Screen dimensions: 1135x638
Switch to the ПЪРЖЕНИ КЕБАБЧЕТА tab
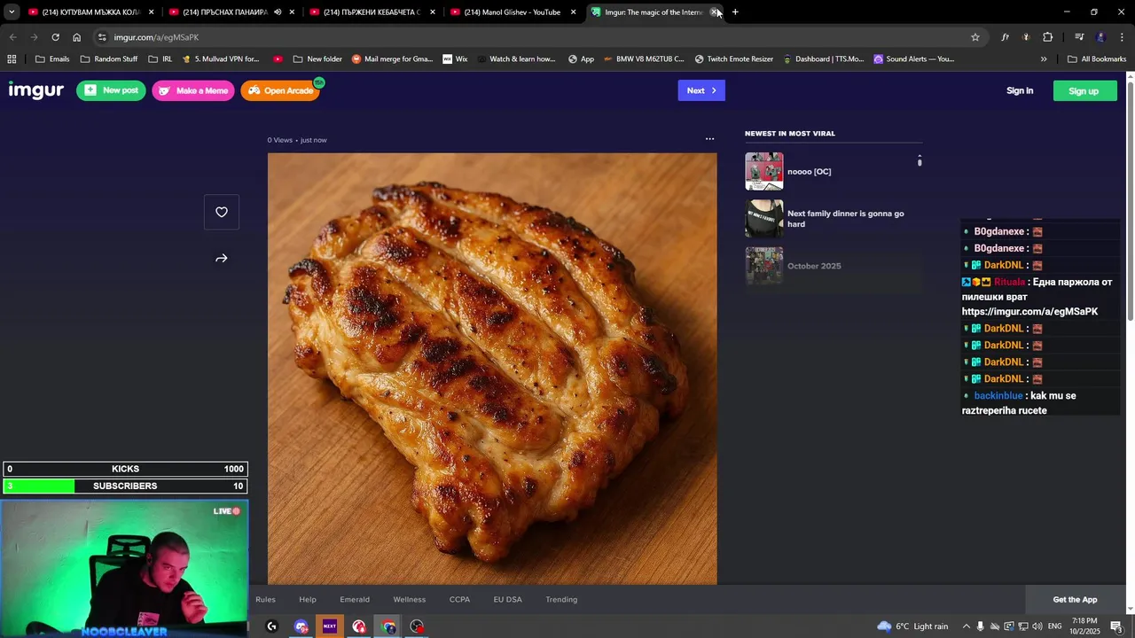click(x=371, y=12)
